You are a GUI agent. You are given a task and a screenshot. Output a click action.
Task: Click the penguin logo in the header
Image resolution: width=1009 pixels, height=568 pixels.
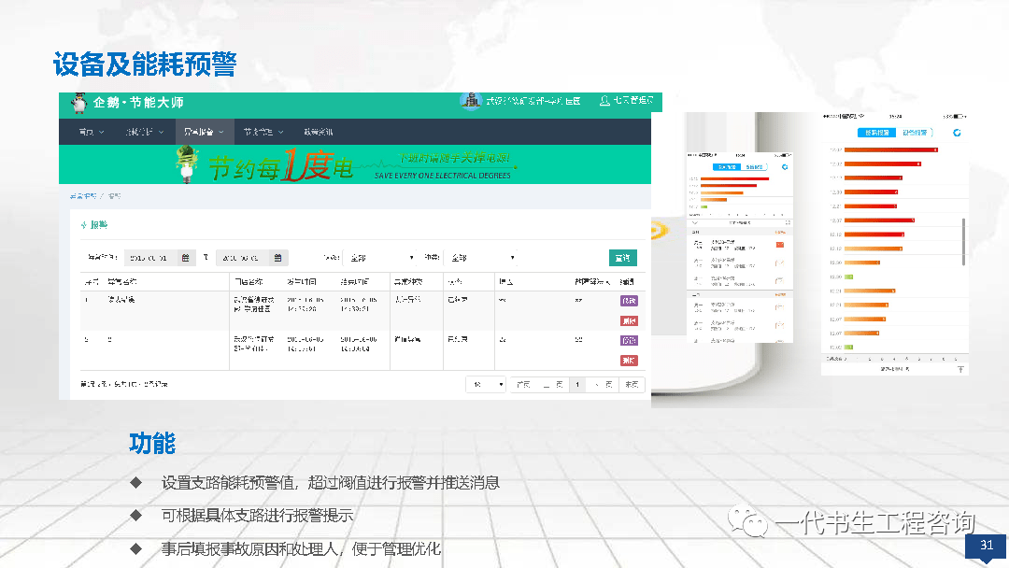79,103
